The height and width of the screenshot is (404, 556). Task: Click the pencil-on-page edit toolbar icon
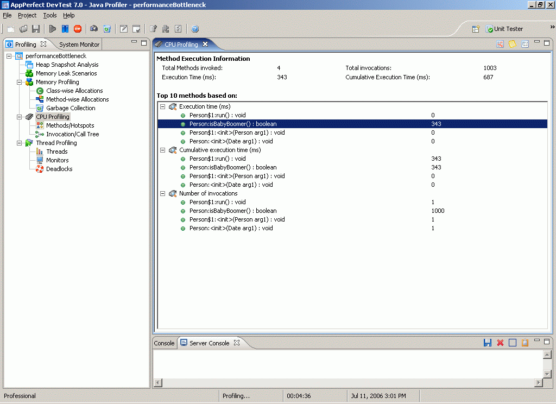pos(124,29)
